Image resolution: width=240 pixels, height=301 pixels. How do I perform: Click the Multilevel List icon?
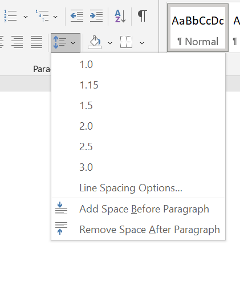click(x=42, y=16)
